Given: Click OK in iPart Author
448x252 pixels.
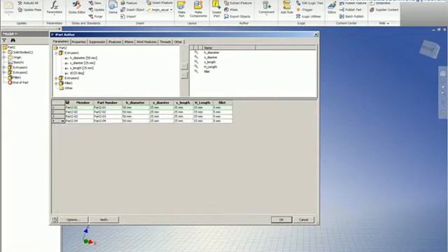Looking at the screenshot, I should click(281, 220).
